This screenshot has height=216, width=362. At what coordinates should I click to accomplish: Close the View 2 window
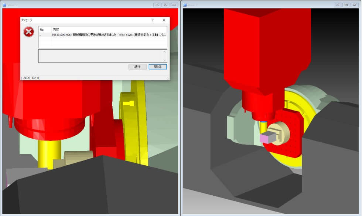pyautogui.click(x=355, y=5)
